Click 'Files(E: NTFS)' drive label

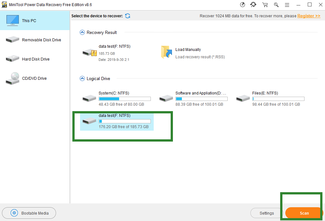coord(265,93)
